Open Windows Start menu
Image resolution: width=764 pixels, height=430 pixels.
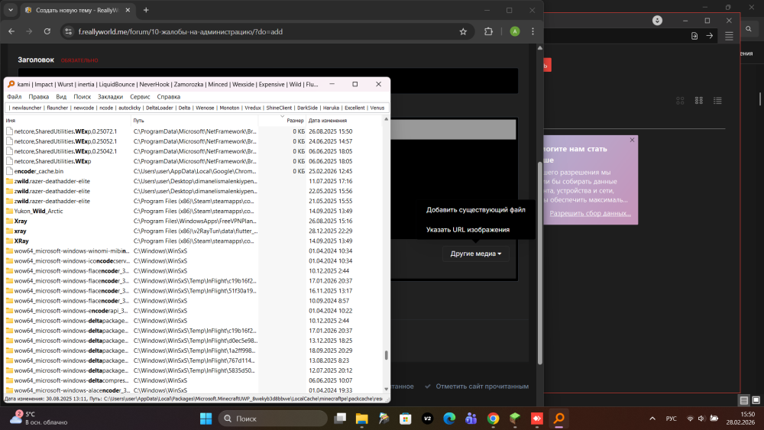point(206,419)
